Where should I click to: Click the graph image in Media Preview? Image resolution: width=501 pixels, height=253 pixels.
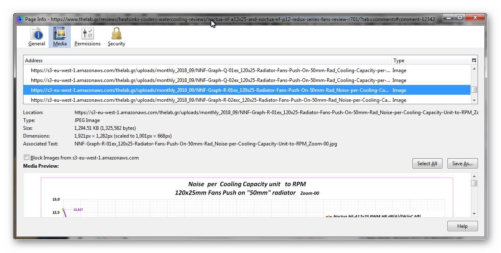[x=247, y=197]
